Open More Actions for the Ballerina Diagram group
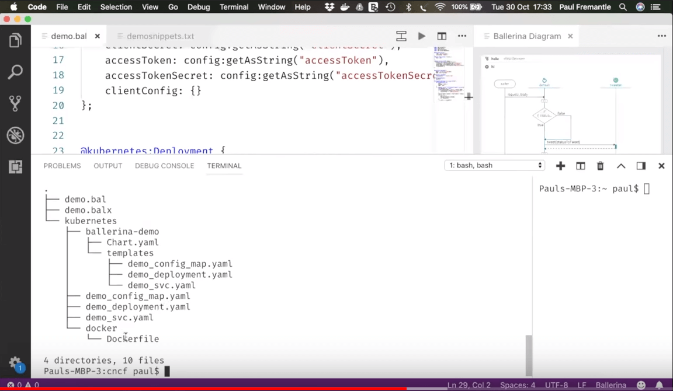Viewport: 673px width, 391px height. click(661, 36)
